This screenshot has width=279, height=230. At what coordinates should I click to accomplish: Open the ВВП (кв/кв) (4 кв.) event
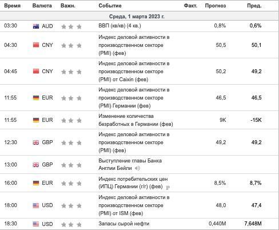pyautogui.click(x=119, y=26)
